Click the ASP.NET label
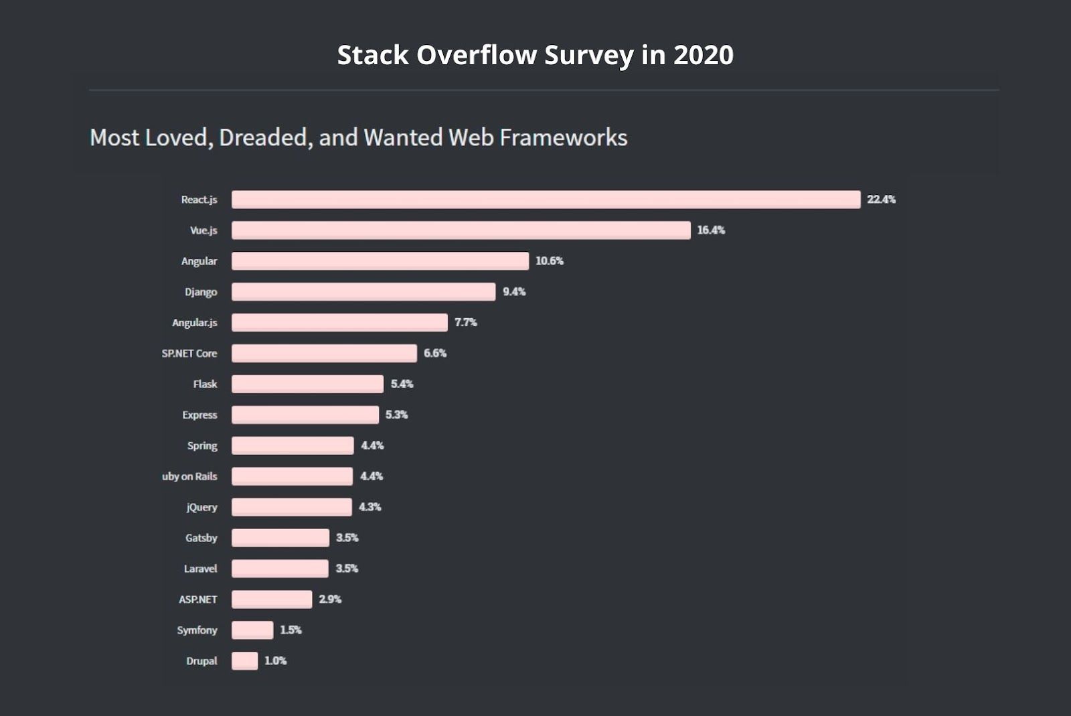 pos(198,600)
